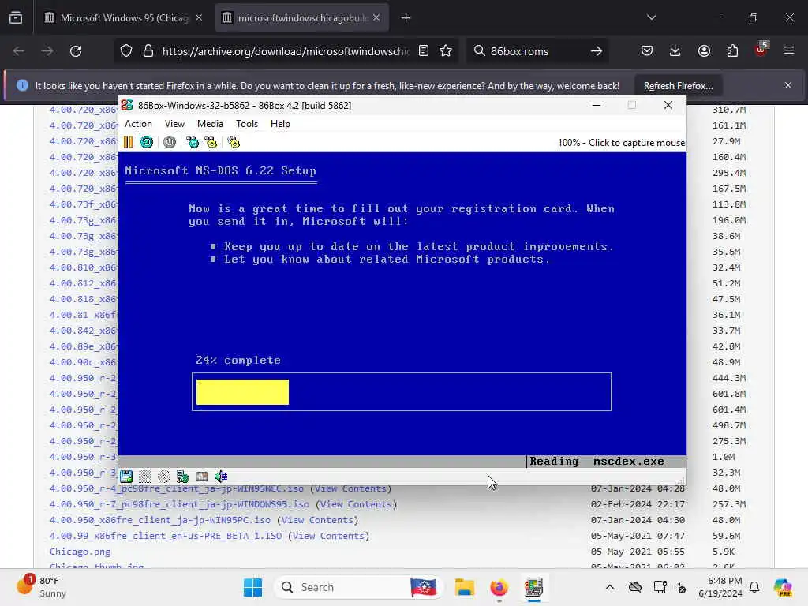The width and height of the screenshot is (808, 606).
Task: Click the 86Box taskbar icon
Action: [x=533, y=587]
